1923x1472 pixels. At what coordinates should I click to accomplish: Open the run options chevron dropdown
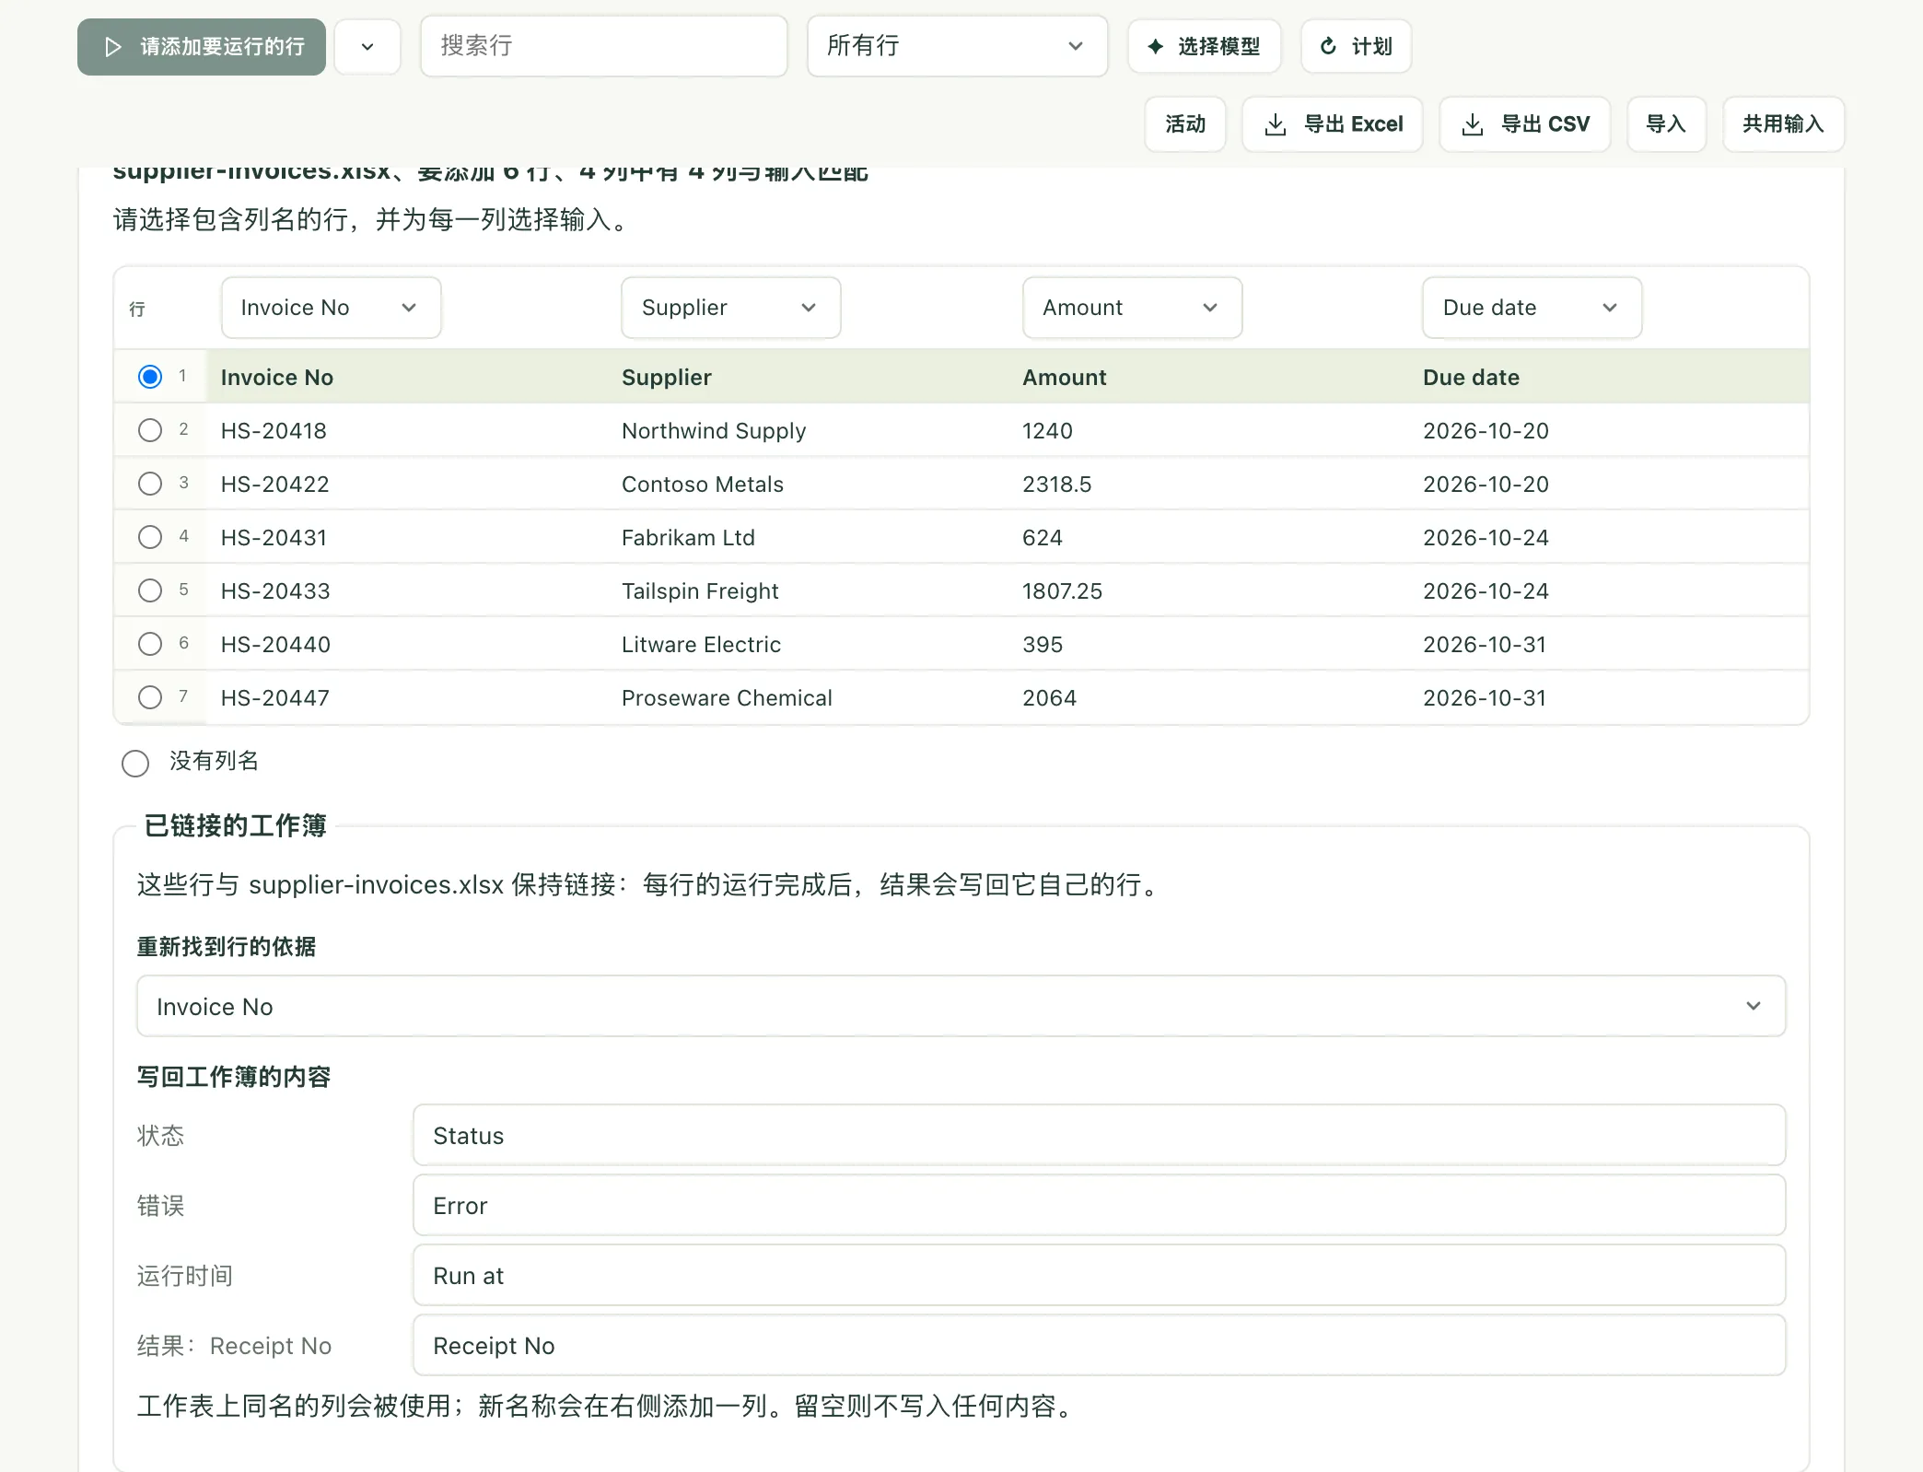click(367, 47)
